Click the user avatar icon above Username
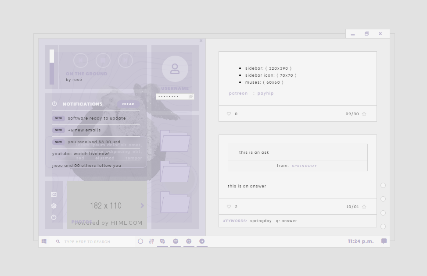 (175, 69)
